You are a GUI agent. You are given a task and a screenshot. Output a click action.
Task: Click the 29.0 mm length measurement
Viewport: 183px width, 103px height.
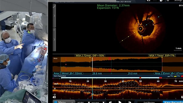point(132,74)
